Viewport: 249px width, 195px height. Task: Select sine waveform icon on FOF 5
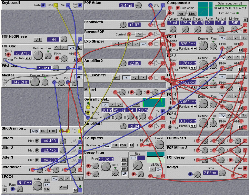tap(222, 115)
